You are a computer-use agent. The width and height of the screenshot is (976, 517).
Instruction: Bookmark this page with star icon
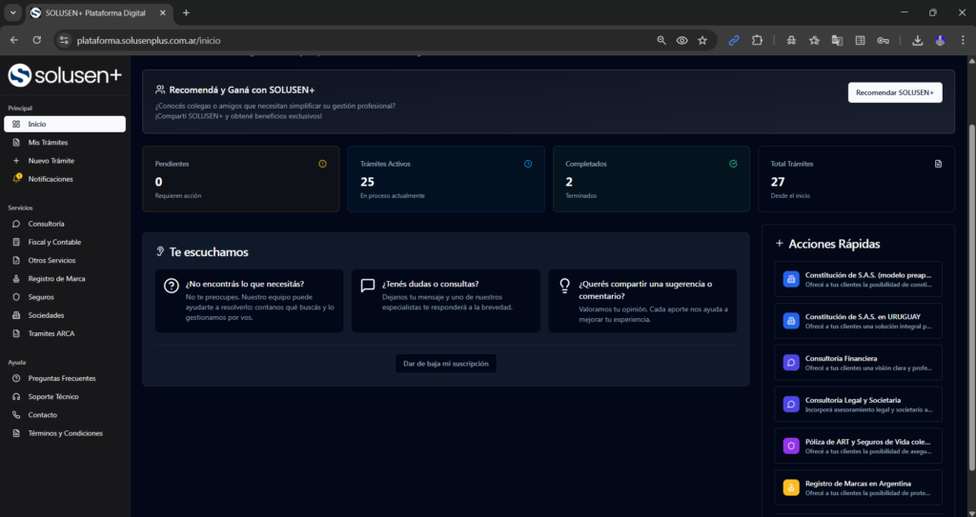[x=702, y=40]
